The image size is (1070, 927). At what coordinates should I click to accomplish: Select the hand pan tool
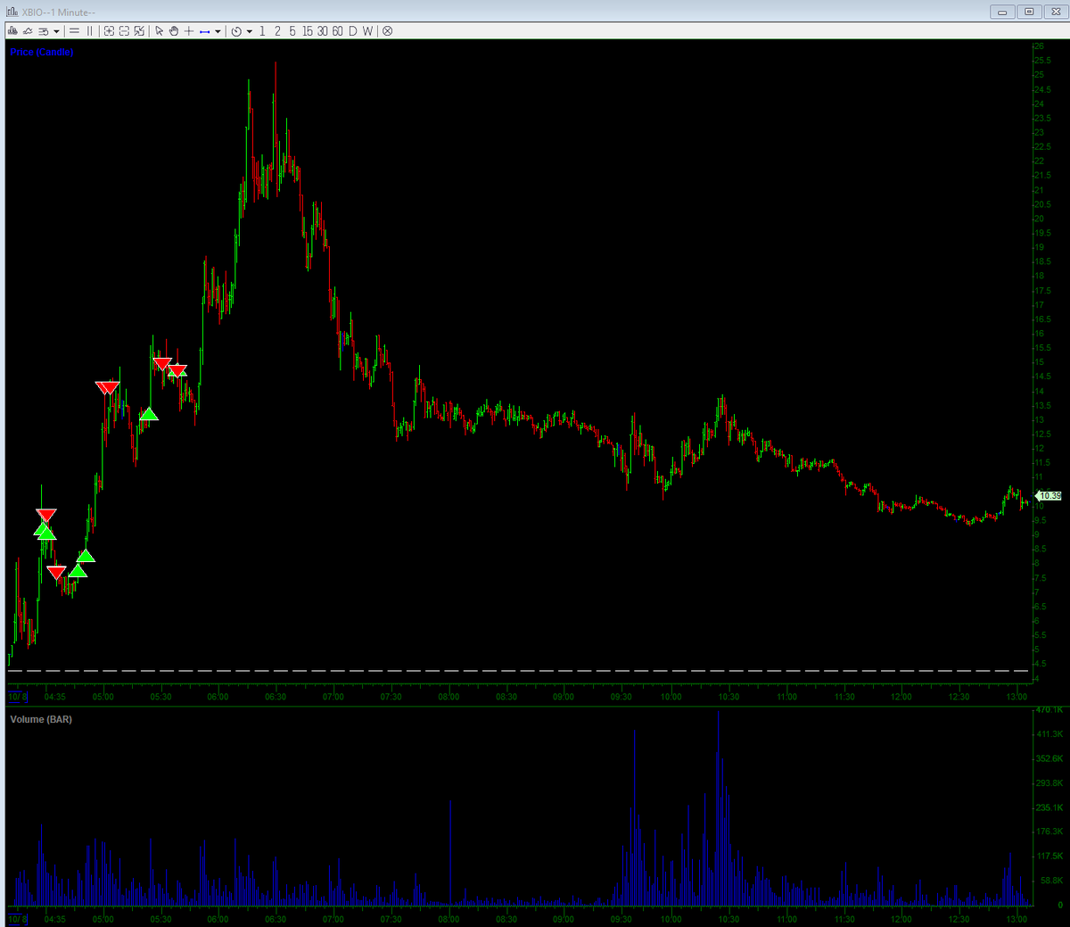175,31
